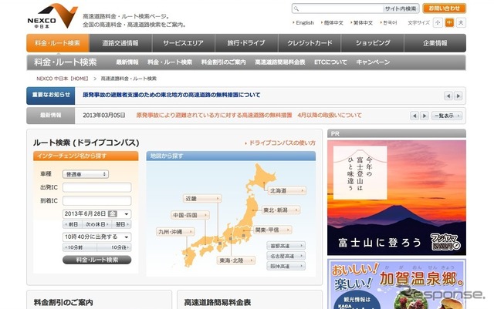The image size is (494, 309).
Task: Advance date with 翌日 button
Action: (x=121, y=224)
